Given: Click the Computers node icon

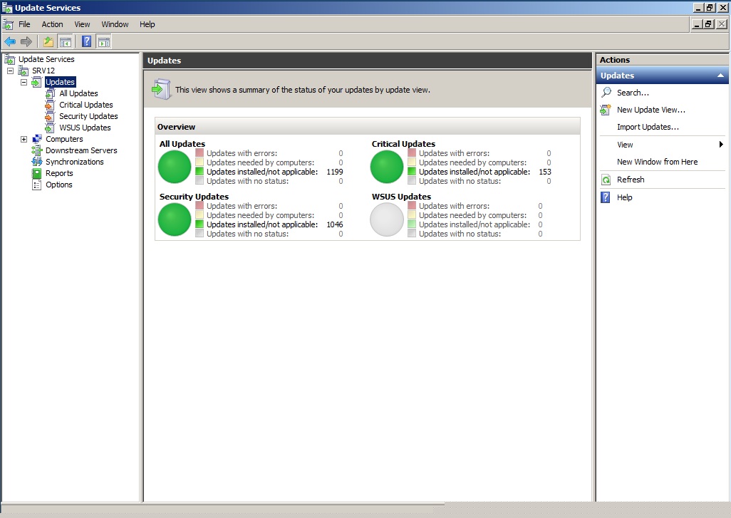Looking at the screenshot, I should point(37,139).
